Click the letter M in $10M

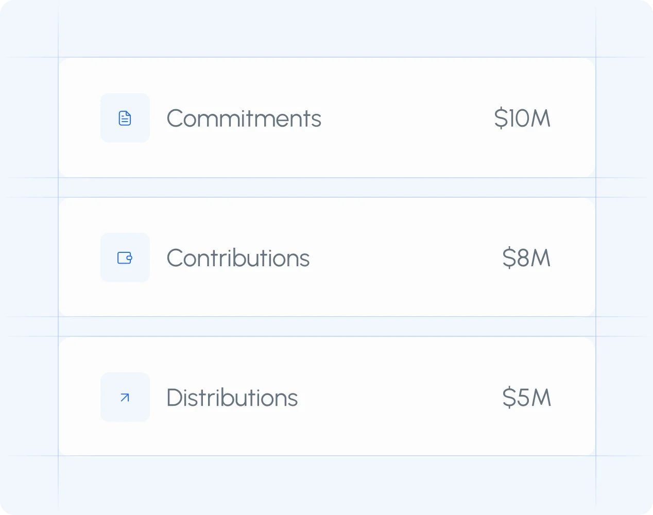click(541, 118)
